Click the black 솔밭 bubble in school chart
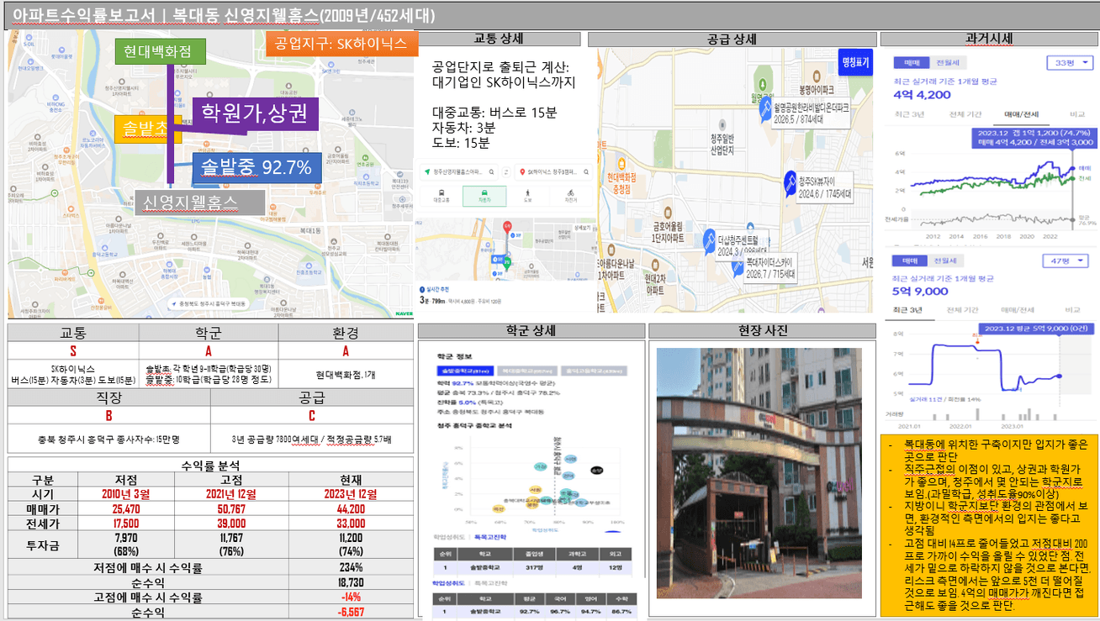This screenshot has height=621, width=1100. point(596,470)
